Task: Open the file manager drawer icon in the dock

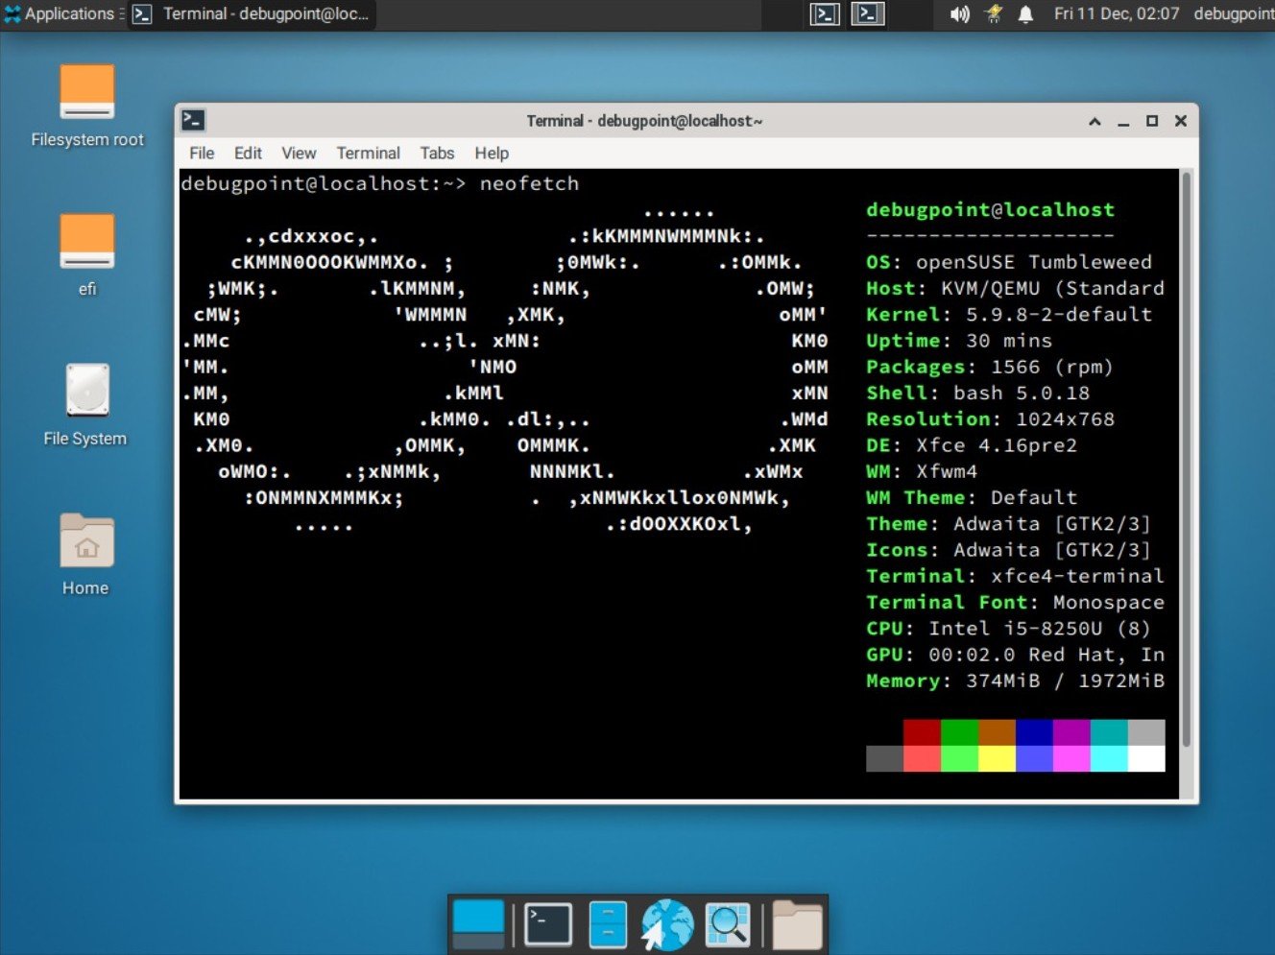Action: click(x=607, y=923)
